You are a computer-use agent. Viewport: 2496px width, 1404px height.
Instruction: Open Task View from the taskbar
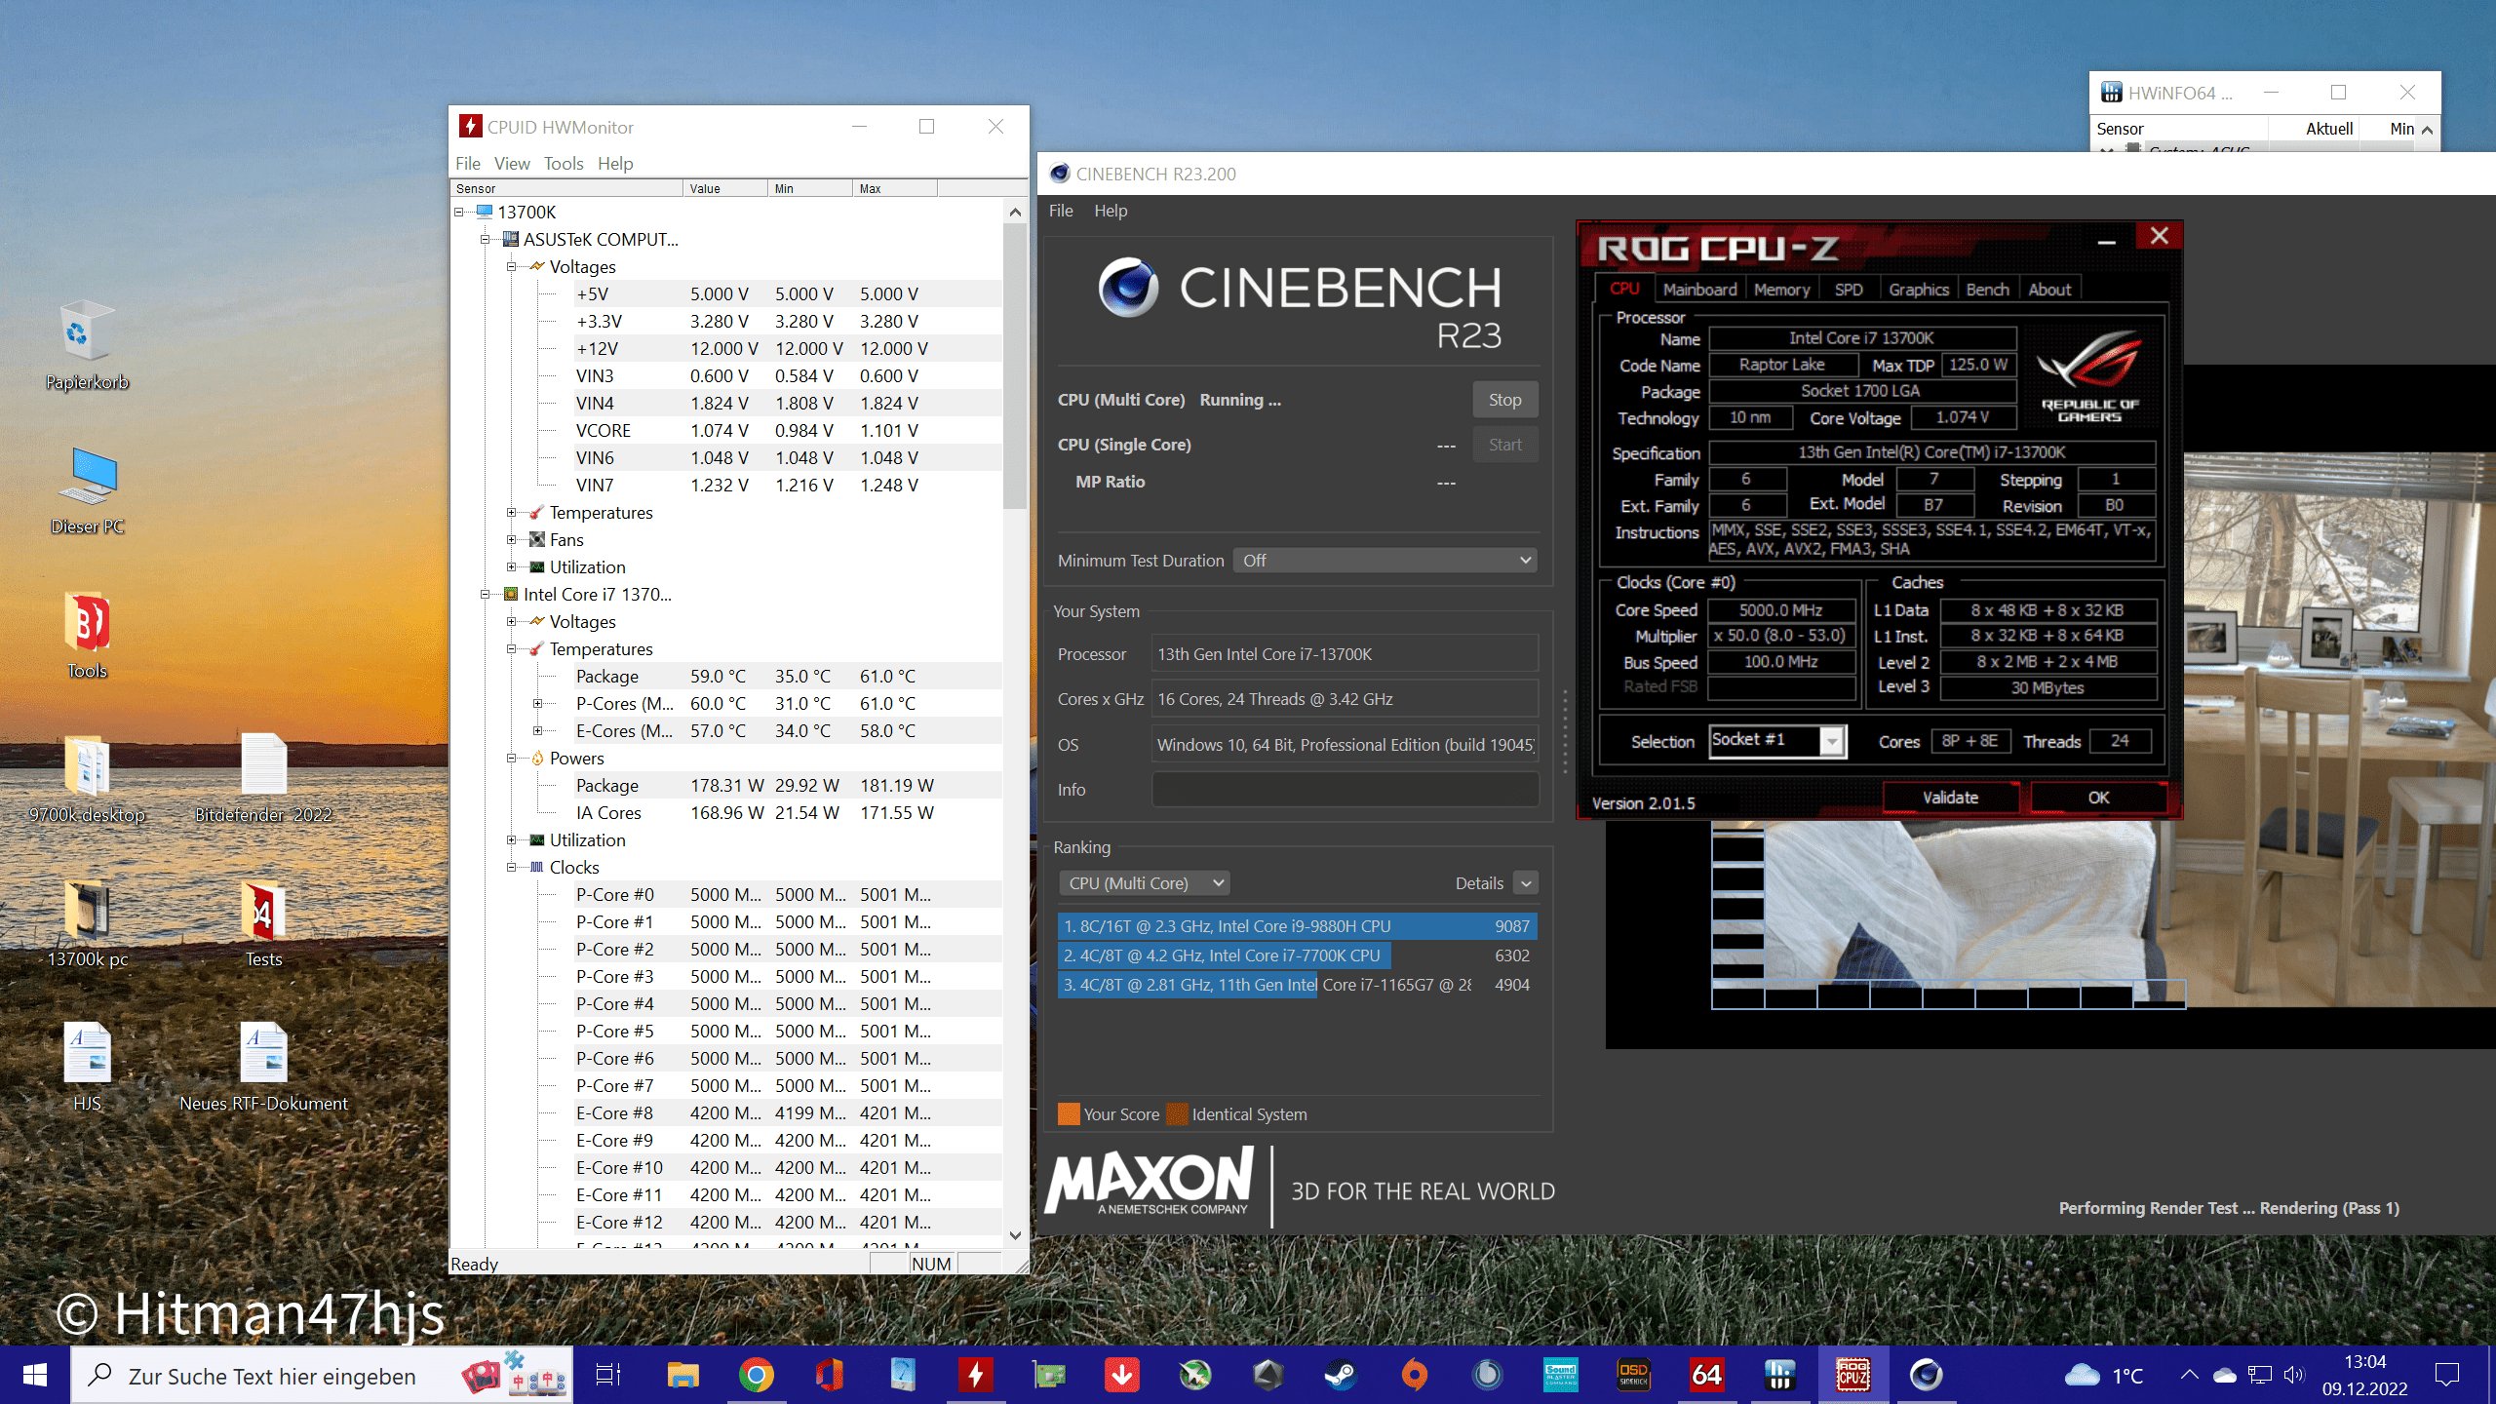point(608,1375)
